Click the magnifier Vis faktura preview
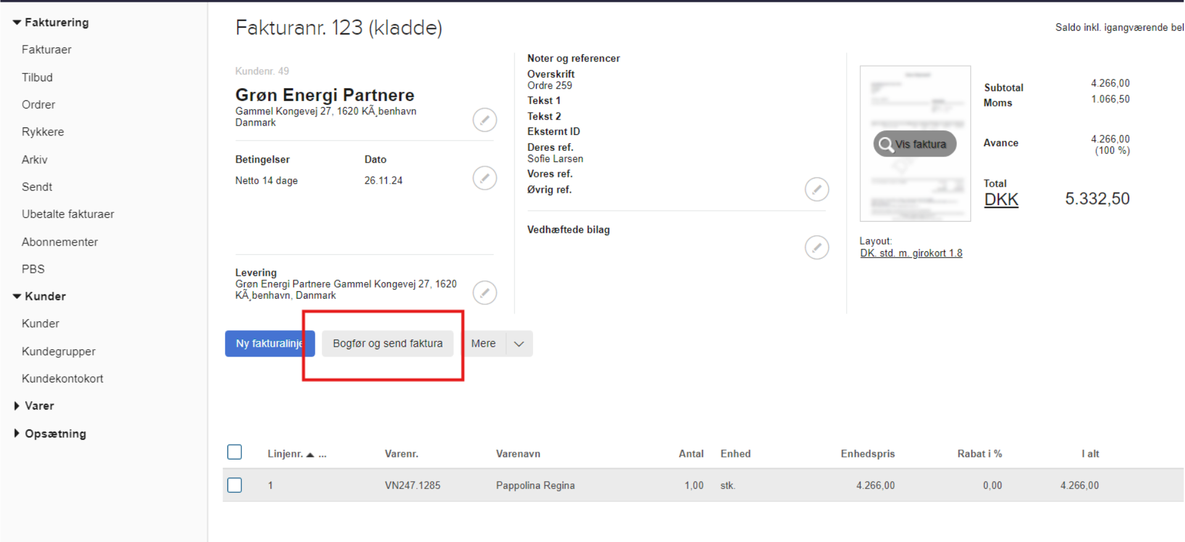This screenshot has height=542, width=1185. pyautogui.click(x=914, y=144)
